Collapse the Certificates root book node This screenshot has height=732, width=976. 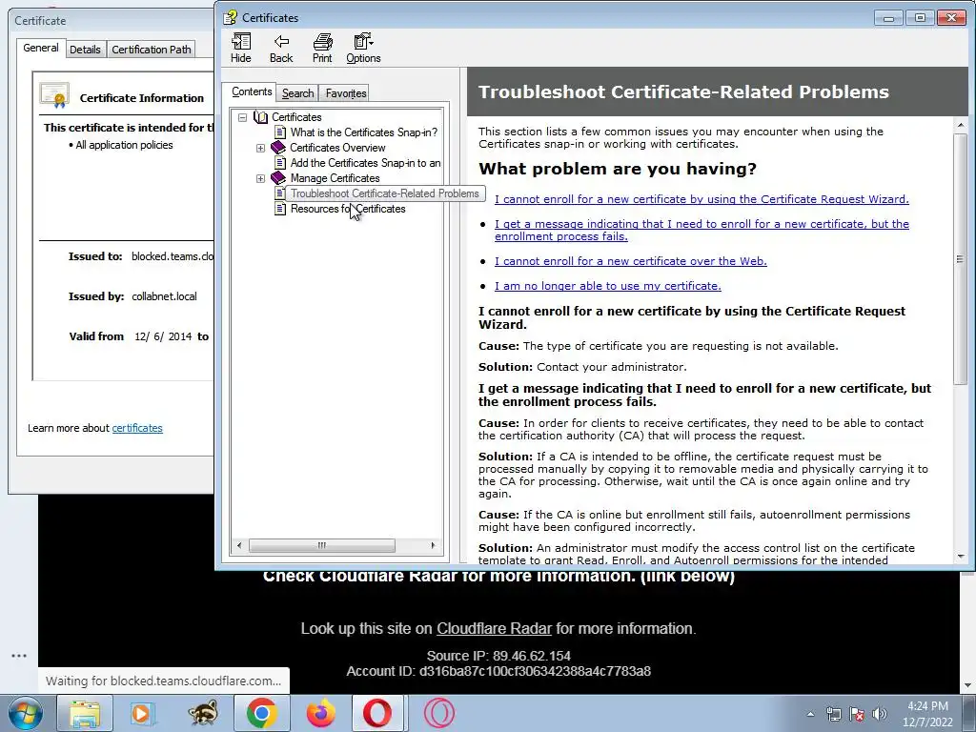pos(243,117)
